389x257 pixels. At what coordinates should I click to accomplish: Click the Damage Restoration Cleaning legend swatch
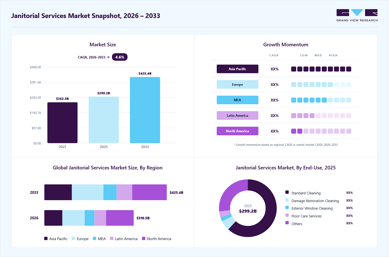pos(287,200)
